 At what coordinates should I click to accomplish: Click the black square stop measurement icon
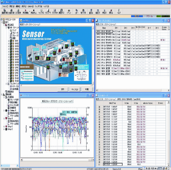(34, 11)
